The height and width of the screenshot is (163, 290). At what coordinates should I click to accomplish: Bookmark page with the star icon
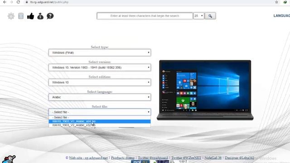276,2
